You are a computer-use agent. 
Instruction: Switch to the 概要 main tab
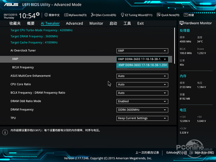pyautogui.click(x=31, y=23)
